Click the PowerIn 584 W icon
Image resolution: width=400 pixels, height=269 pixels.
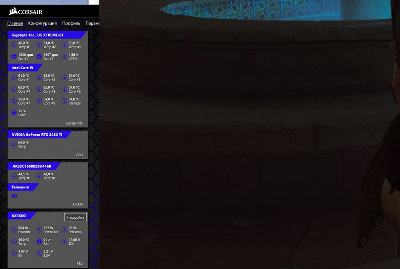14,230
